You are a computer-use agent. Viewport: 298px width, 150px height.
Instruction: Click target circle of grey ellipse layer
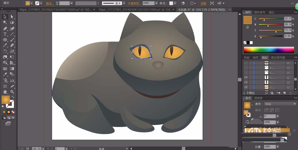(x=288, y=63)
